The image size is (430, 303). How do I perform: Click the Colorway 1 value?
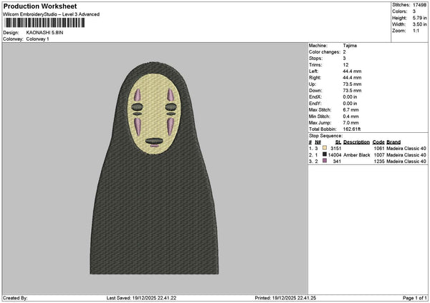(38, 39)
